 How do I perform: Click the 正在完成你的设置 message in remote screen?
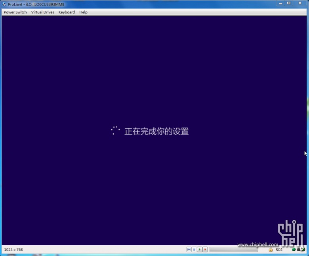(x=156, y=131)
